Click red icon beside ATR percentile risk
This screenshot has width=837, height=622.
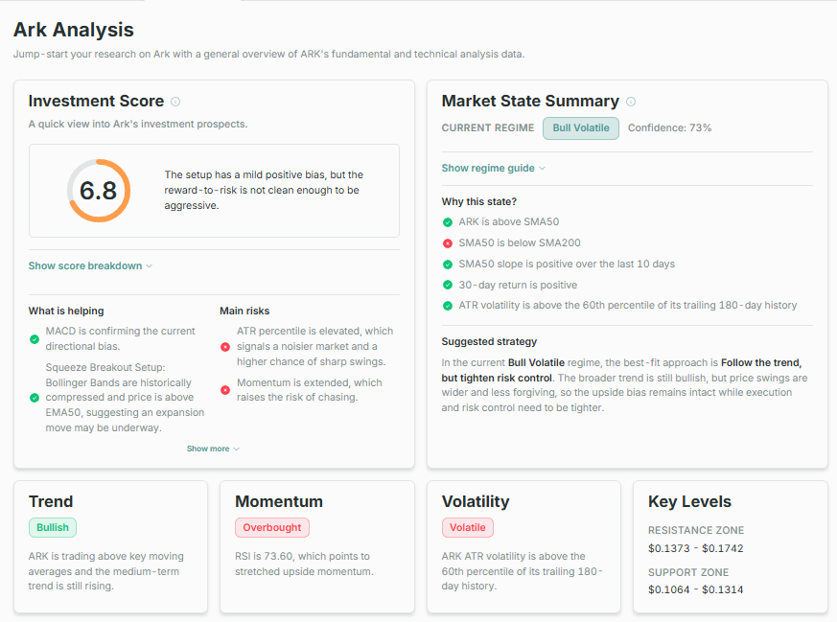(225, 347)
